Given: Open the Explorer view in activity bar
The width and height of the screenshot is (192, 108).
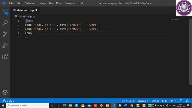Looking at the screenshot, I should click(x=5, y=11).
